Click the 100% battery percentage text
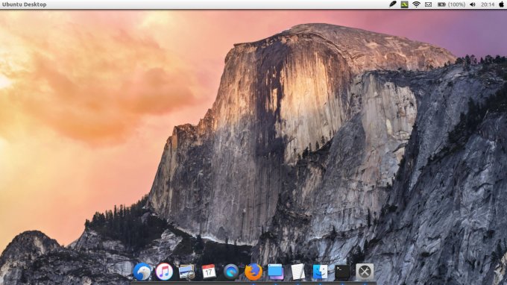 456,4
